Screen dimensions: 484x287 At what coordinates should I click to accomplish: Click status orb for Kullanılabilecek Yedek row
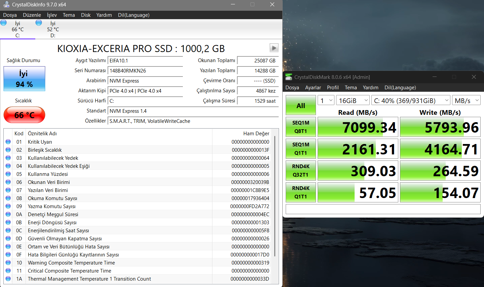[8, 158]
